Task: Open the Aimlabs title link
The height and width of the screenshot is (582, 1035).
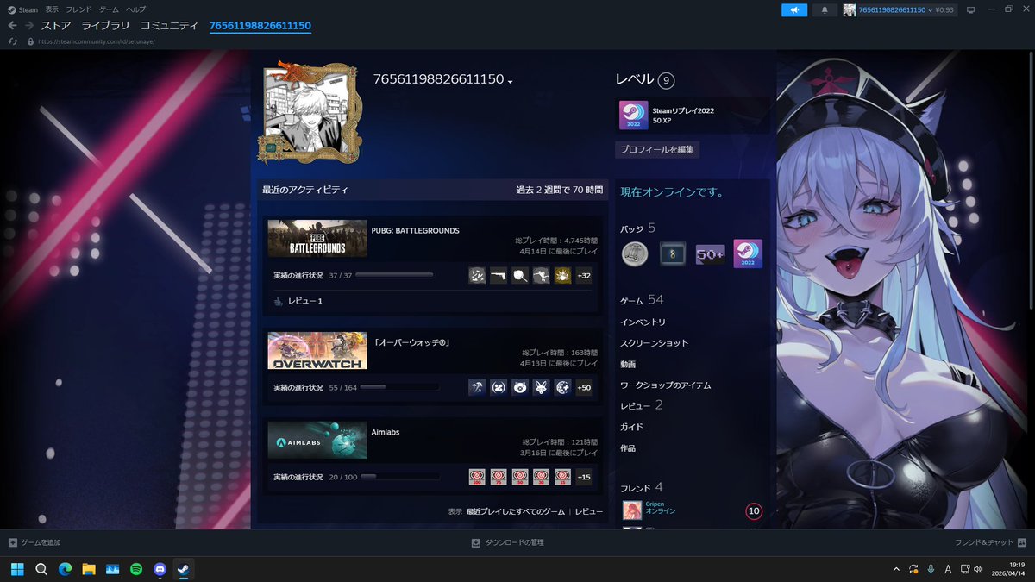Action: tap(386, 432)
